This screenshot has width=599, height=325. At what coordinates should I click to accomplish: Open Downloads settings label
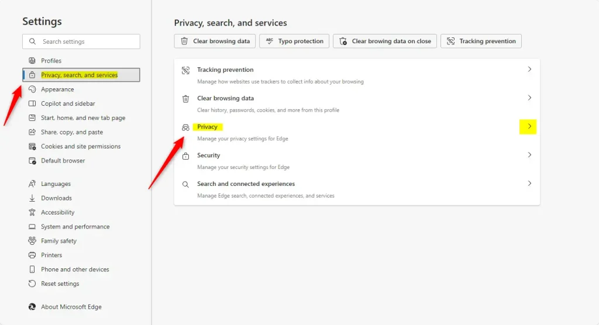[56, 198]
